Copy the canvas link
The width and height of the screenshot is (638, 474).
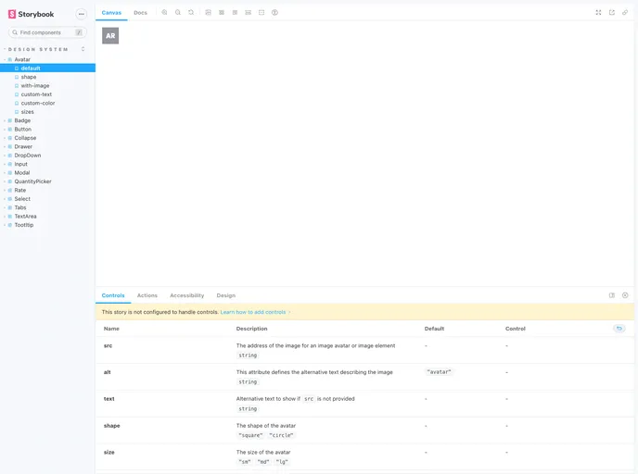(625, 13)
